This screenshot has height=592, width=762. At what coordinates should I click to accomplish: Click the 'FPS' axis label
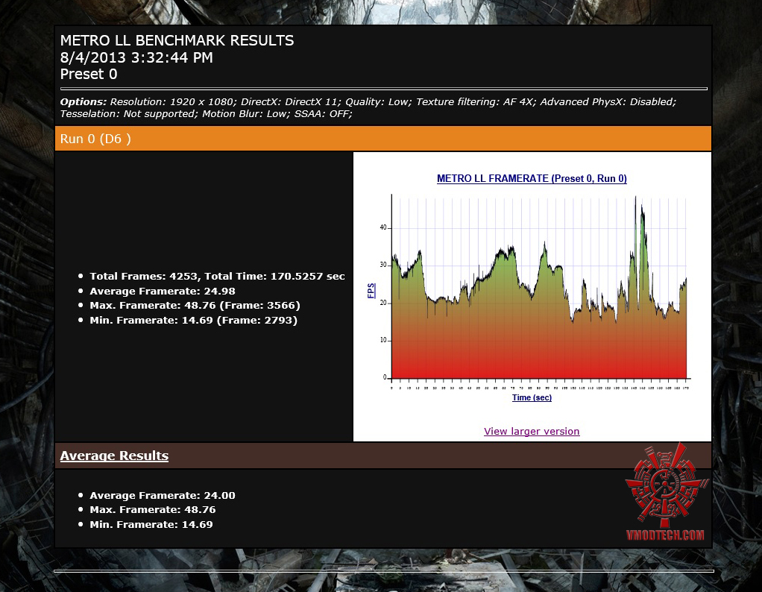(x=371, y=291)
